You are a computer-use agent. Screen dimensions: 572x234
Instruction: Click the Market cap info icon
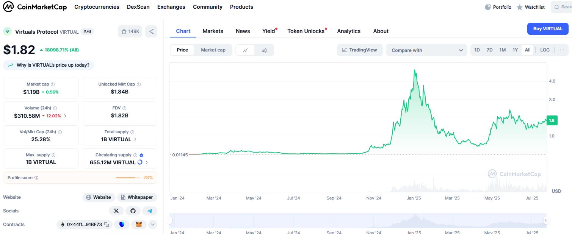click(53, 84)
